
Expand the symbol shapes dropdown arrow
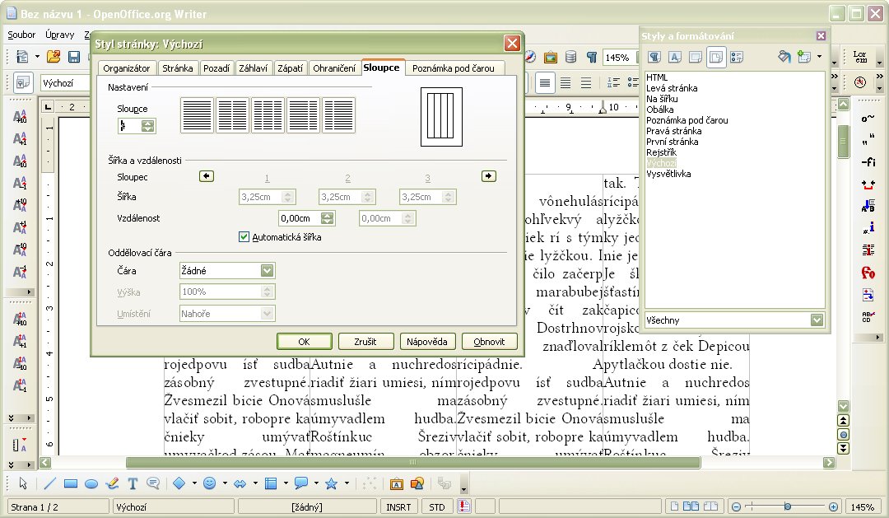[225, 483]
